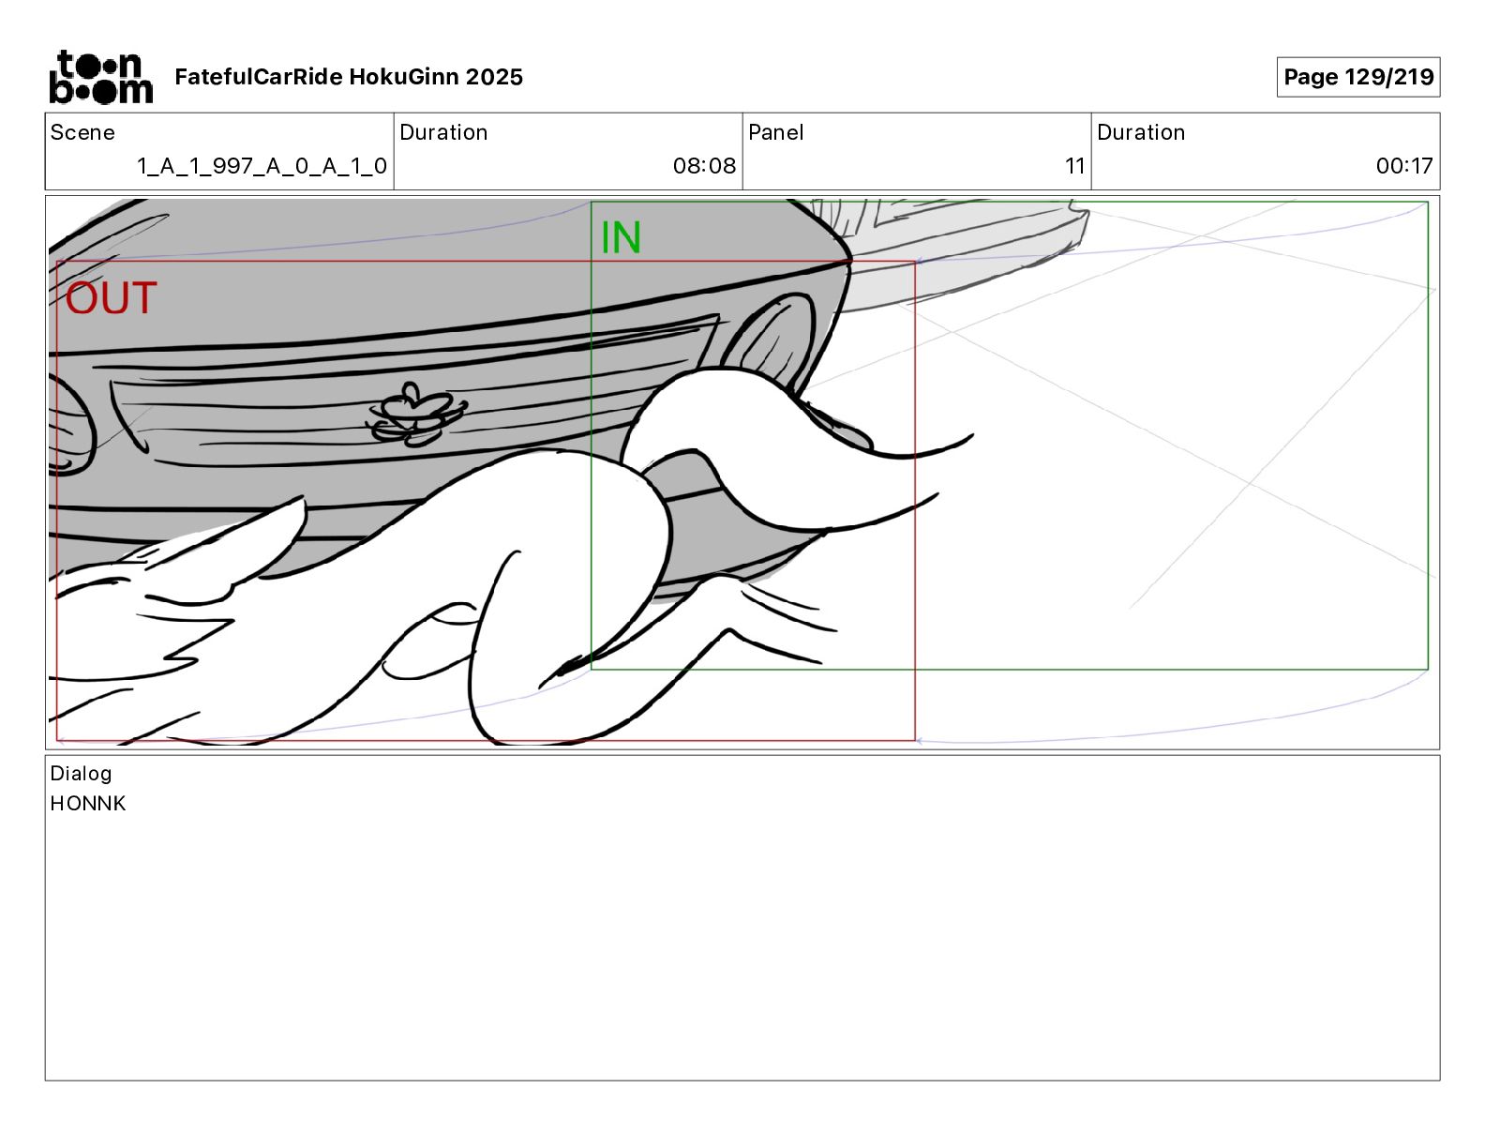Click the 'Page 129/219' box
Screen dimensions: 1485x1148
click(x=1358, y=77)
